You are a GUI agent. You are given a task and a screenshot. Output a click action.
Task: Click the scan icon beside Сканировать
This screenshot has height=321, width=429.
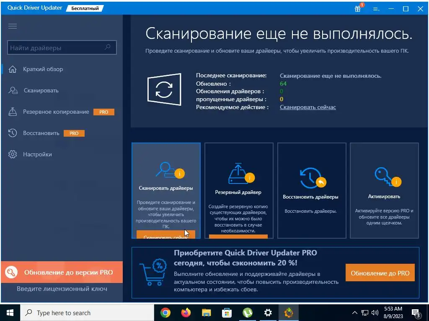13,90
